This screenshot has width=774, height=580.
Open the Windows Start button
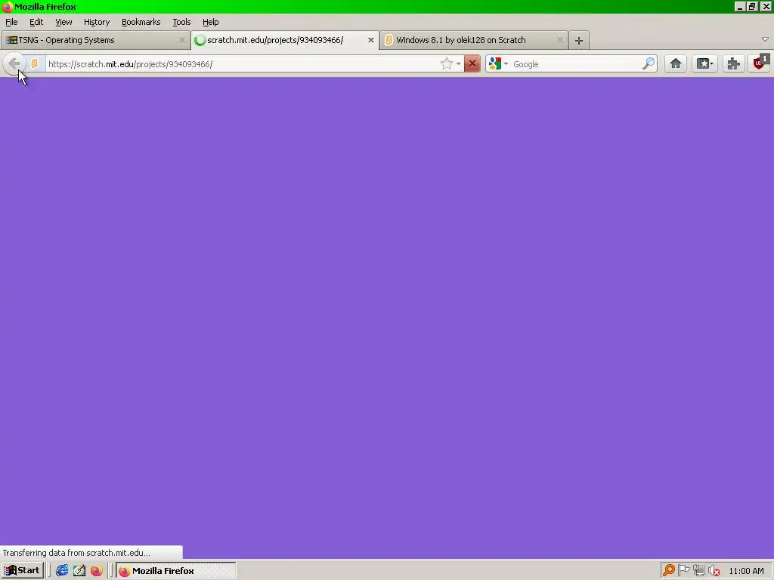23,571
